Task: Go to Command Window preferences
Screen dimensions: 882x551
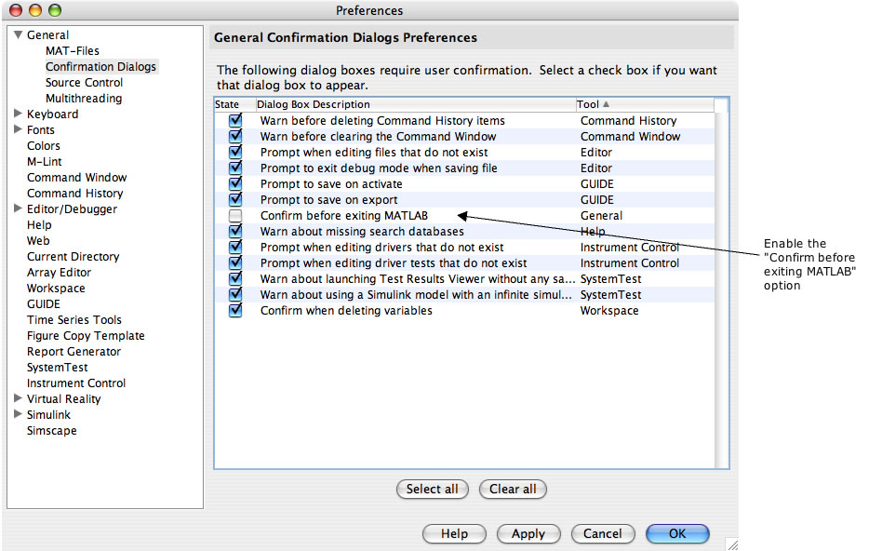Action: click(77, 178)
